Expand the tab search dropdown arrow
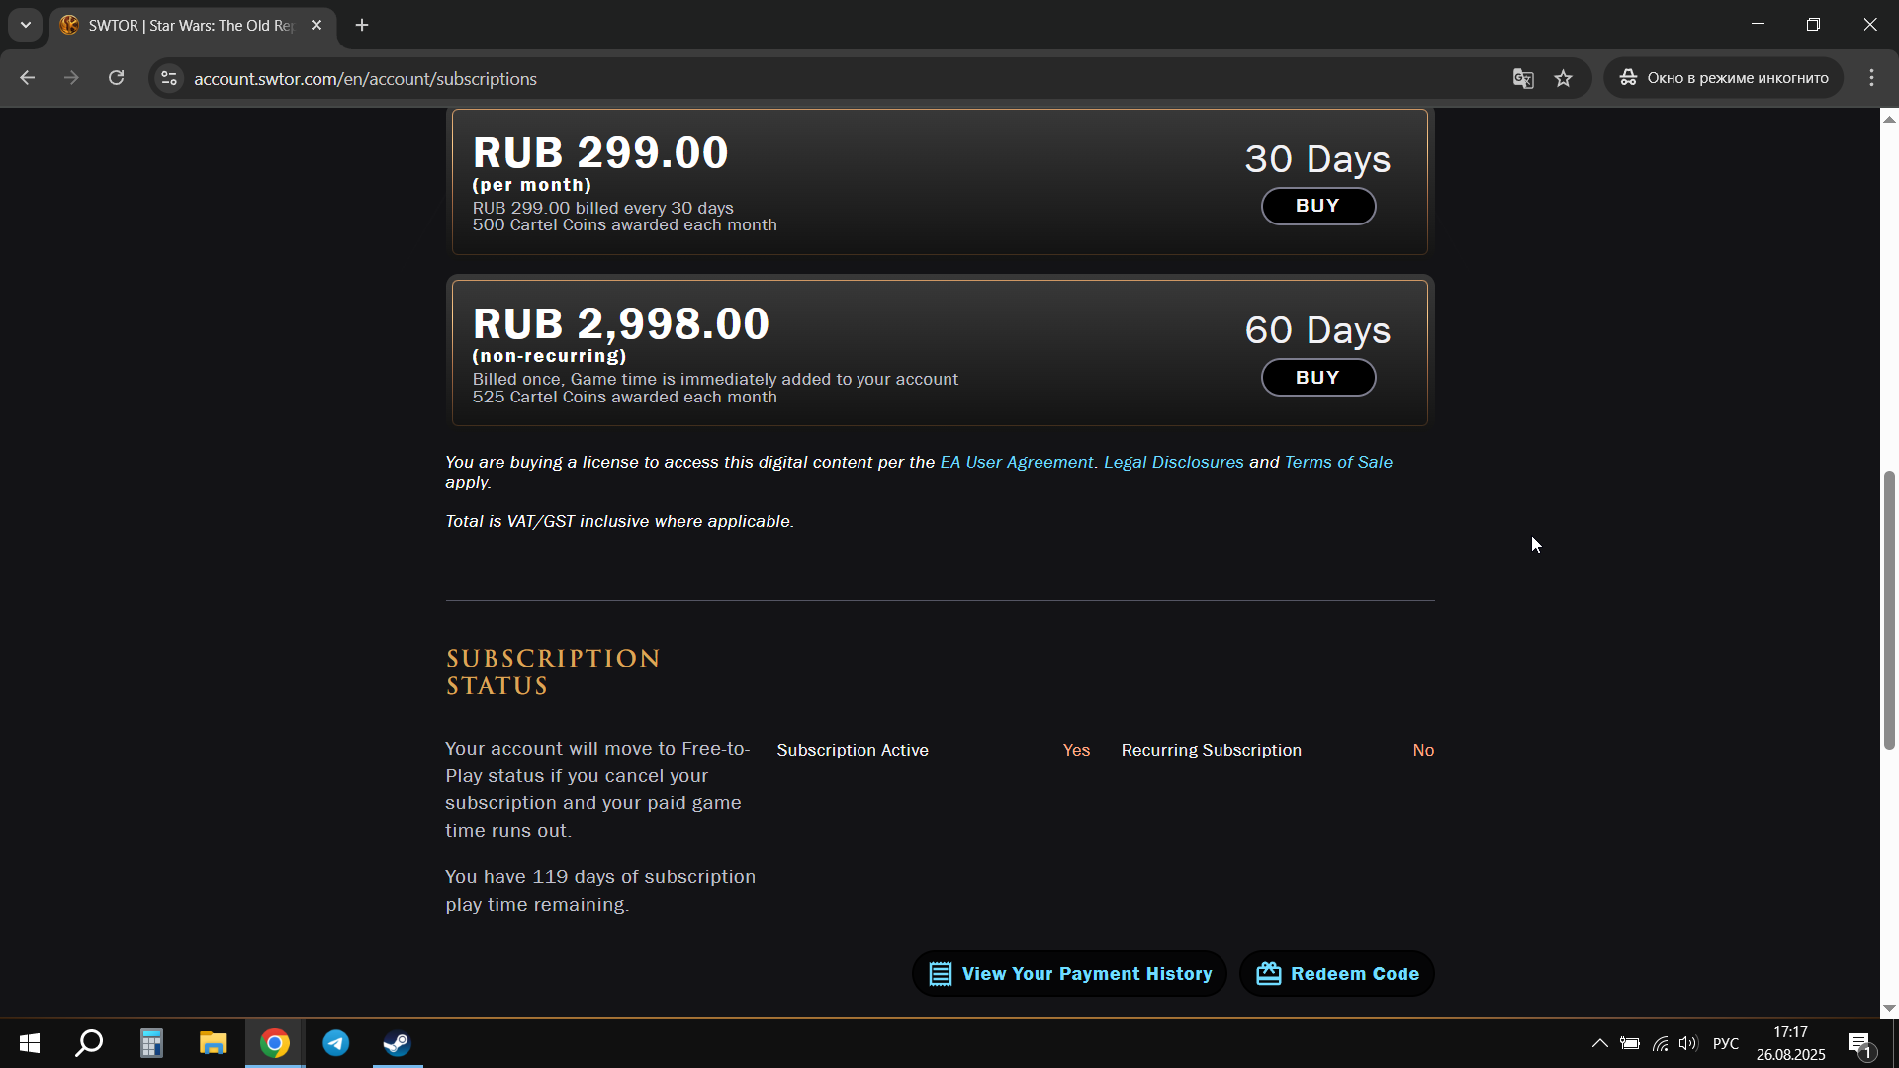Viewport: 1899px width, 1068px height. coord(26,25)
